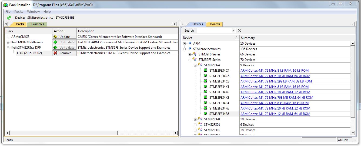Click Remove button for version 1.3.0
The image size is (361, 149).
[64, 53]
